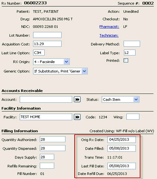Click into the Lot Number field

47,35
